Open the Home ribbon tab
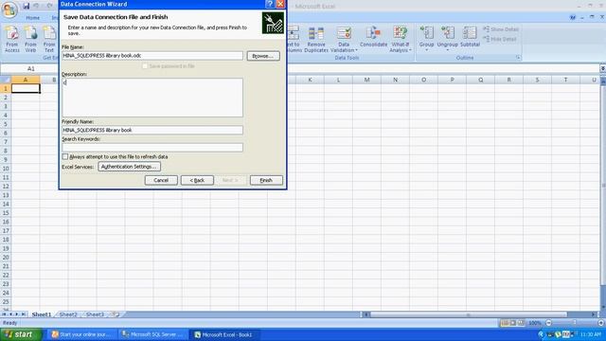This screenshot has width=606, height=341. (x=33, y=18)
